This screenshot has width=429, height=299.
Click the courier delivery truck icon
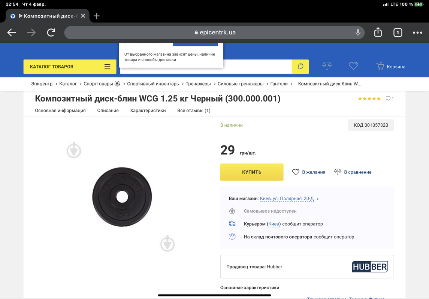click(x=232, y=224)
